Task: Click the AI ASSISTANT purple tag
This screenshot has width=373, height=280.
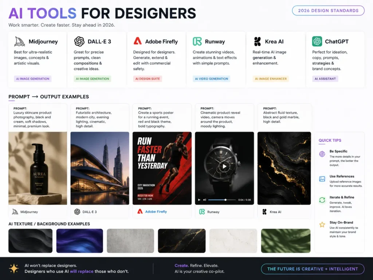Action: point(325,79)
